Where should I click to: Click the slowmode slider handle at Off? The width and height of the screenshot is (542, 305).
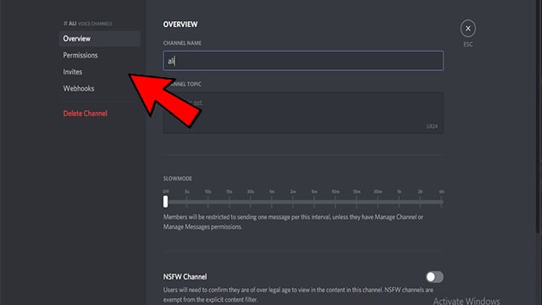coord(166,202)
